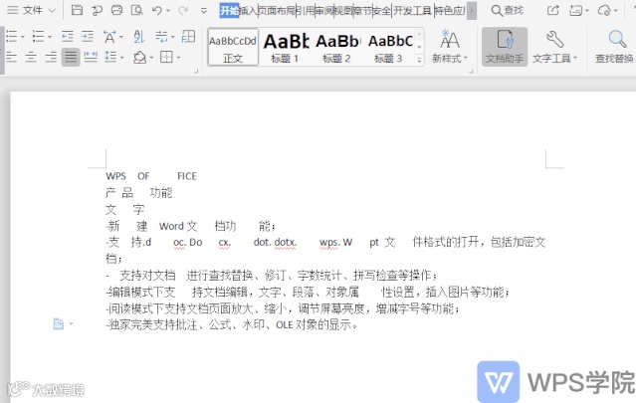Expand the undo history dropdown arrow

point(168,11)
